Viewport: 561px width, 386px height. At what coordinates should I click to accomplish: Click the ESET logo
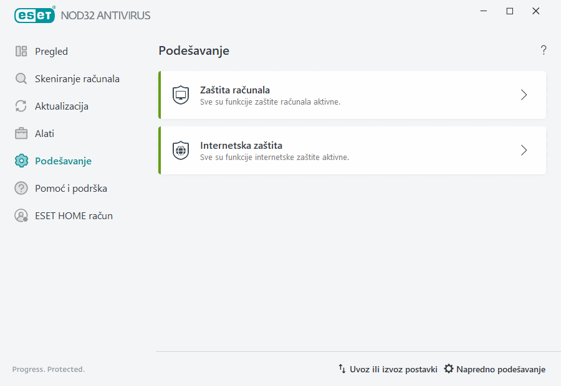click(34, 15)
